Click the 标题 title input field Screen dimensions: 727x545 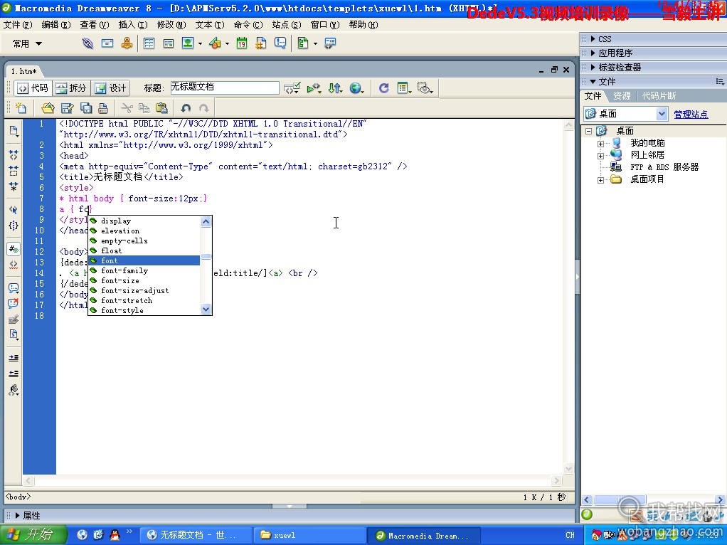click(225, 88)
